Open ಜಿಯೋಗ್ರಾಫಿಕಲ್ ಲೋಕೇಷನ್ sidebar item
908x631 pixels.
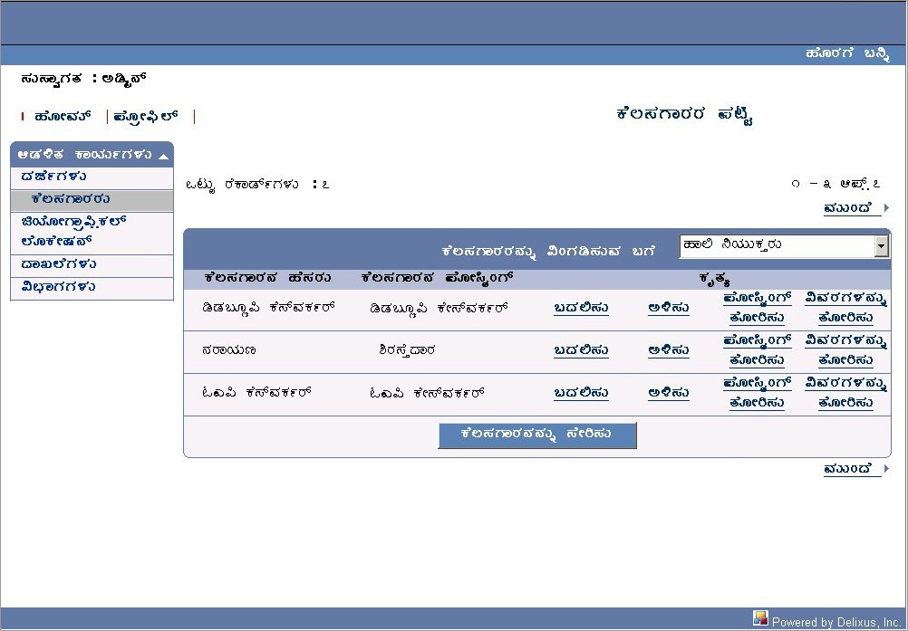[x=72, y=232]
